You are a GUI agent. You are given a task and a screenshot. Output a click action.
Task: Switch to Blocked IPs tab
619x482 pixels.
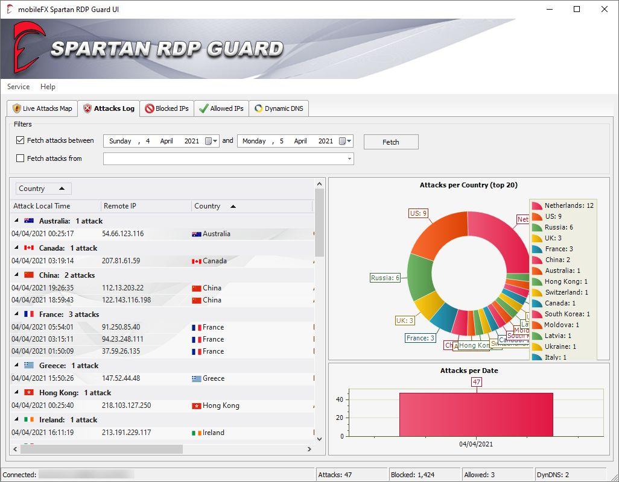pos(167,108)
